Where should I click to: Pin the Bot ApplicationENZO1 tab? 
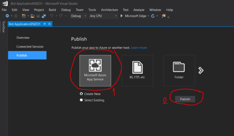click(45, 24)
